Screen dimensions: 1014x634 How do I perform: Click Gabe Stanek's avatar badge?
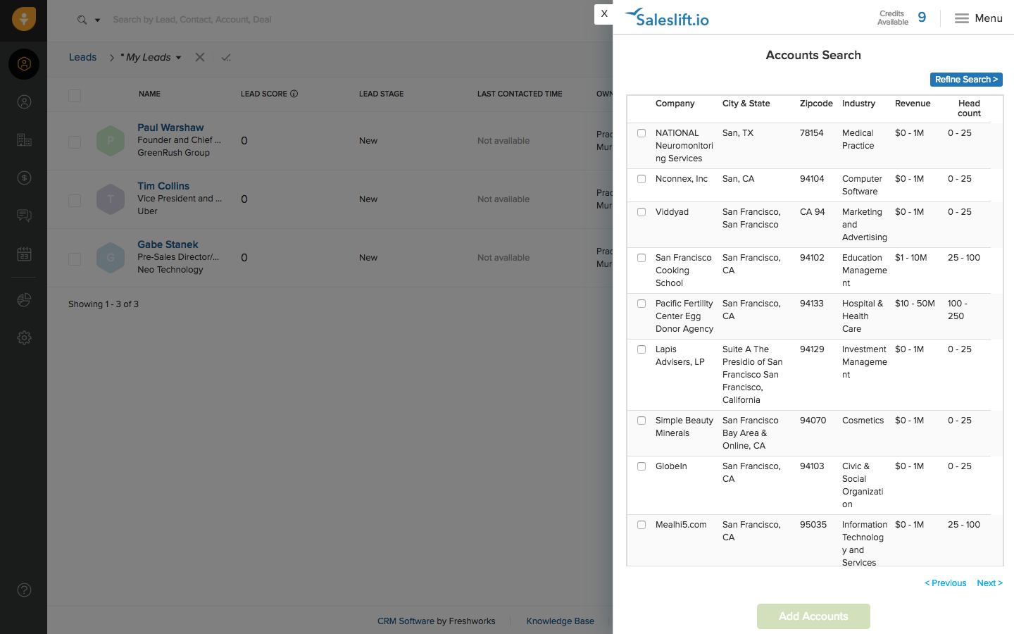111,258
